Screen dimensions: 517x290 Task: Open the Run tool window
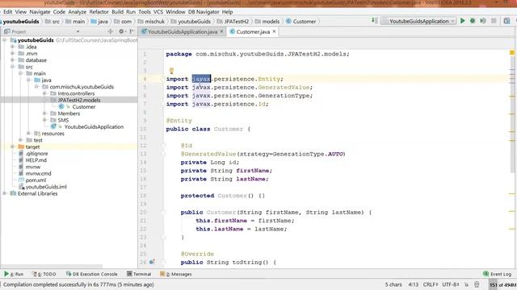click(14, 274)
